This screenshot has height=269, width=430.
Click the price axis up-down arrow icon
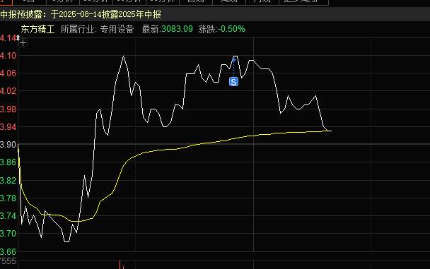click(18, 37)
